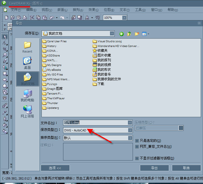Click the Paste toolbar icon
The width and height of the screenshot is (203, 184).
coord(45,18)
